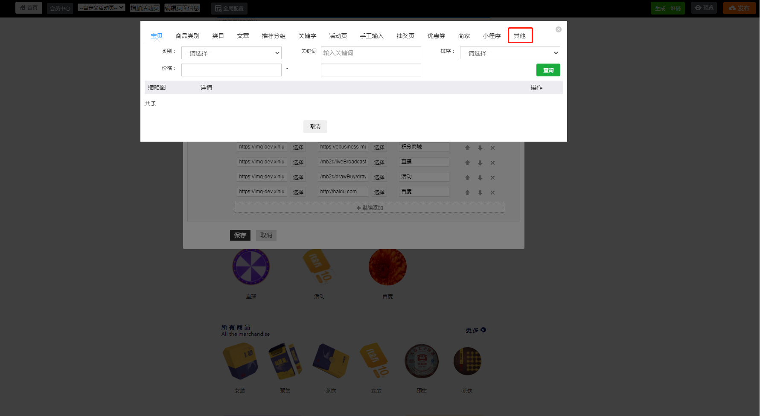This screenshot has width=760, height=416.
Task: Move the 百度 row up
Action: 467,192
